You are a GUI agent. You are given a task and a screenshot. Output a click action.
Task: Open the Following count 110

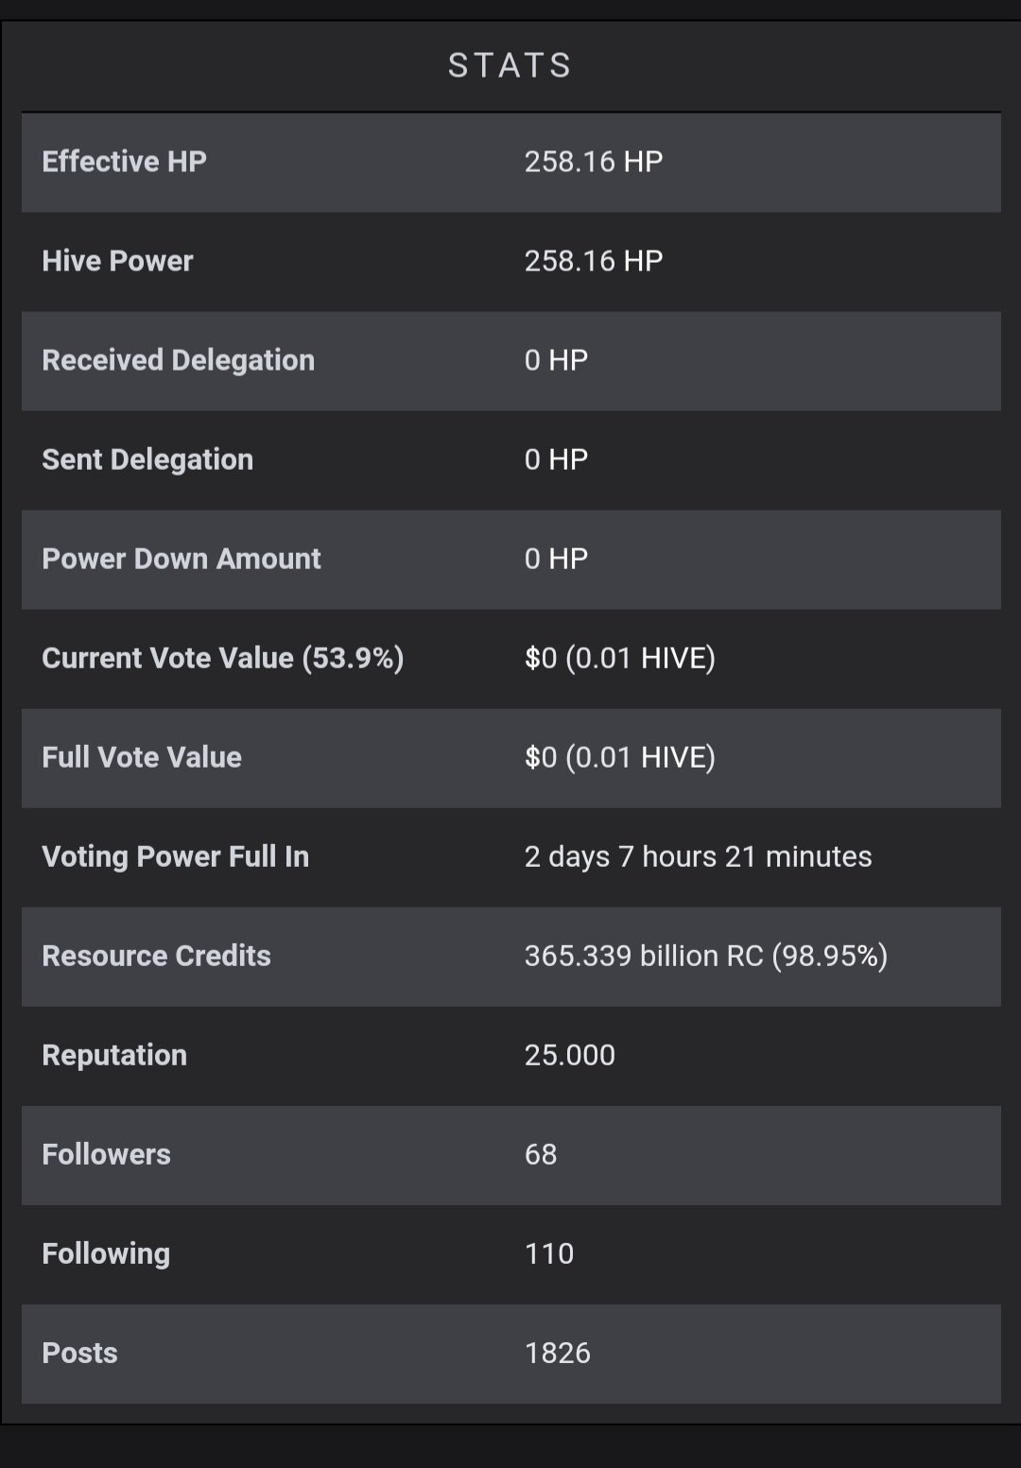tap(549, 1253)
